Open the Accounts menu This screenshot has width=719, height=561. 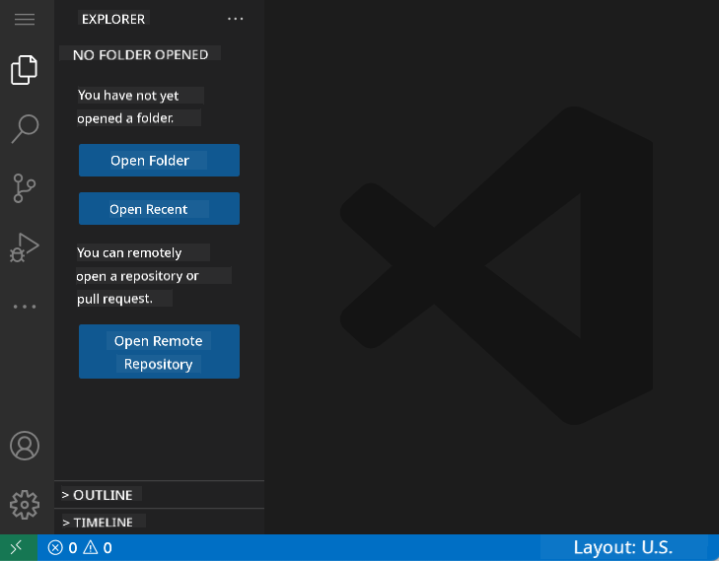click(x=25, y=445)
